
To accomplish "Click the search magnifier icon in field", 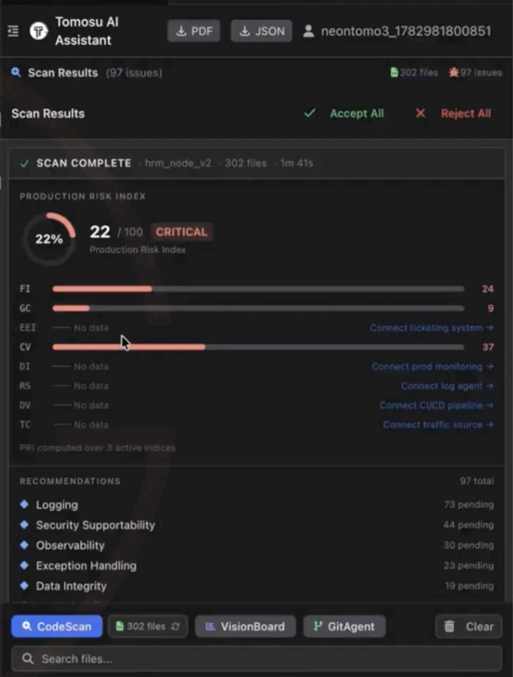I will pyautogui.click(x=28, y=659).
